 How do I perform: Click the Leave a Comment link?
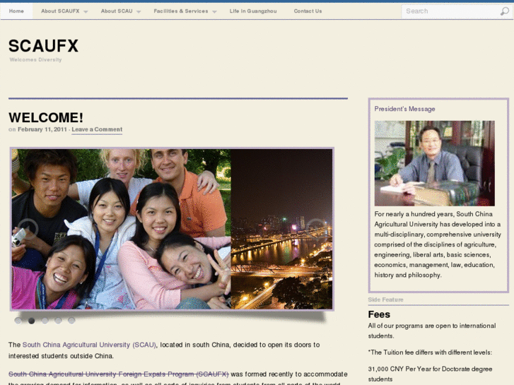pyautogui.click(x=97, y=129)
